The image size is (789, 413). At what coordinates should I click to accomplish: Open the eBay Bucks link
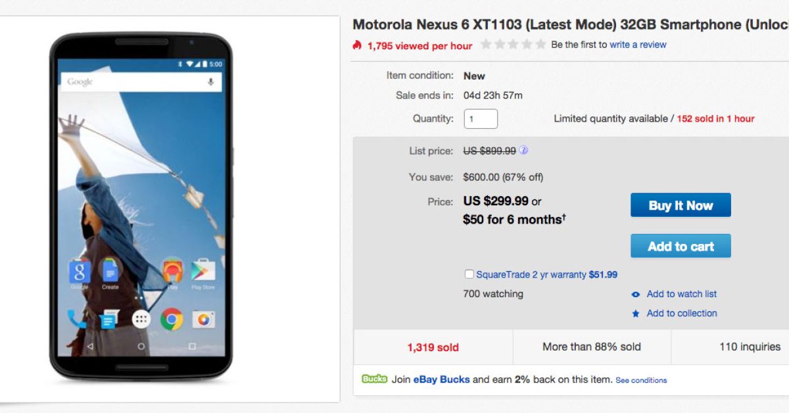tap(441, 379)
